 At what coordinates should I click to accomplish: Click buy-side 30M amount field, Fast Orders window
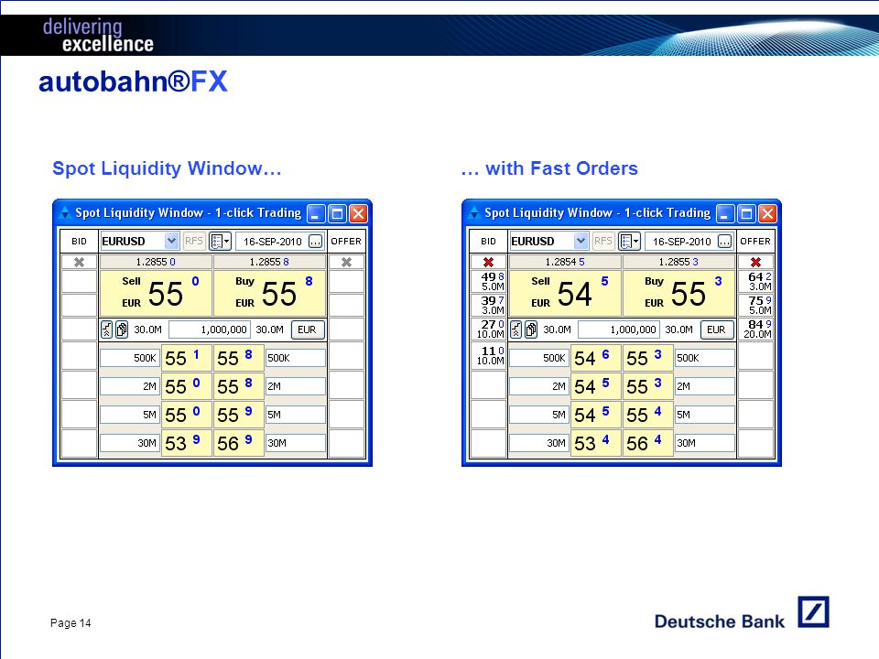point(705,443)
